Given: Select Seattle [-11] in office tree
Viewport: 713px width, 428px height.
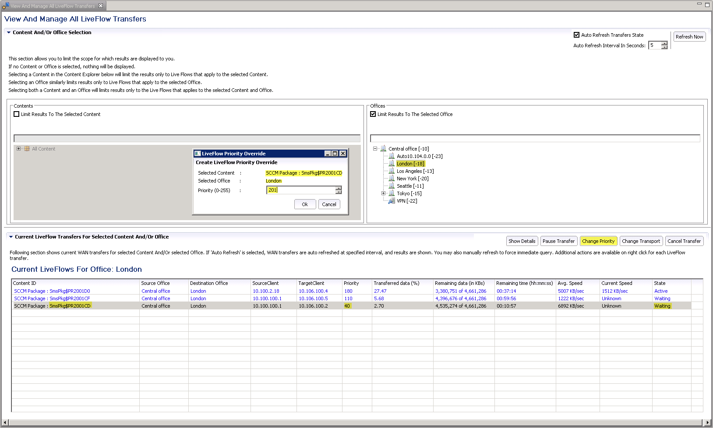Looking at the screenshot, I should [410, 186].
